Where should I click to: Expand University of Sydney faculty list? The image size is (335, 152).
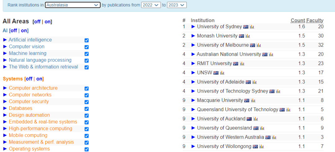pyautogui.click(x=193, y=27)
